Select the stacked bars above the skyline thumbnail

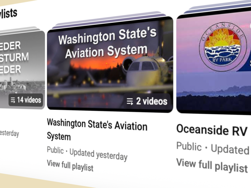point(20,31)
